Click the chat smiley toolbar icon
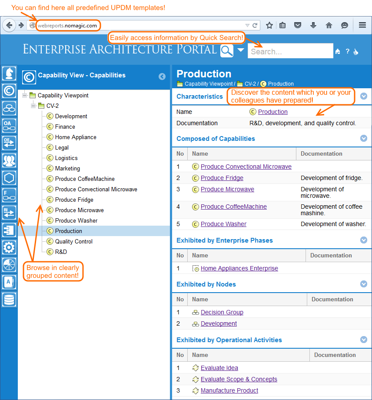 345,25
